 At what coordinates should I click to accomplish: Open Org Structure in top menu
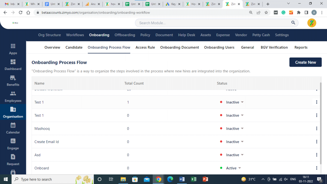[x=49, y=35]
